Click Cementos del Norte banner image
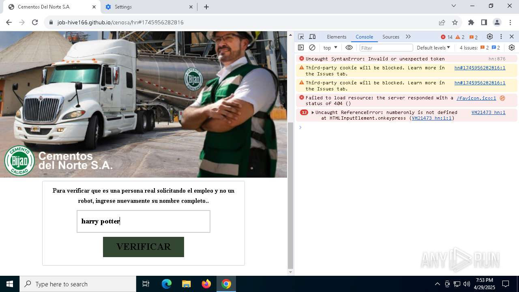 pos(144,104)
